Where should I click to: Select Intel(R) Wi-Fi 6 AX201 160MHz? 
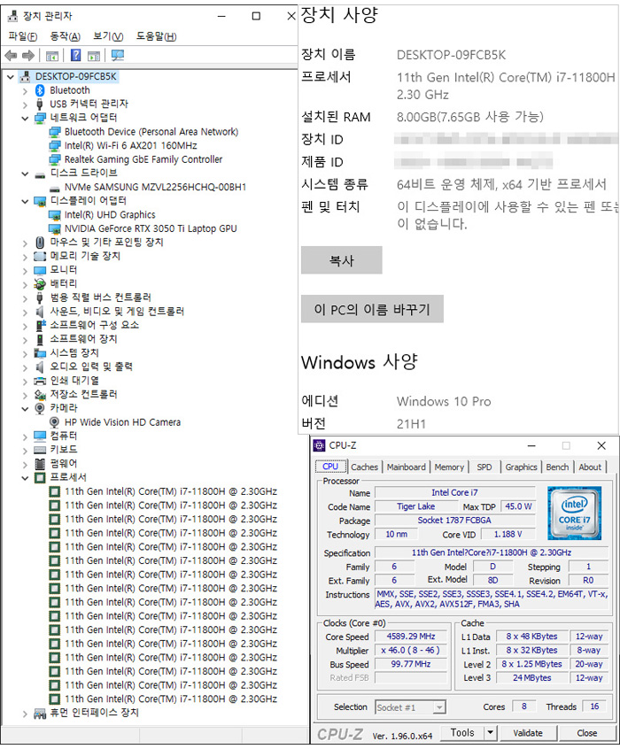pyautogui.click(x=130, y=146)
